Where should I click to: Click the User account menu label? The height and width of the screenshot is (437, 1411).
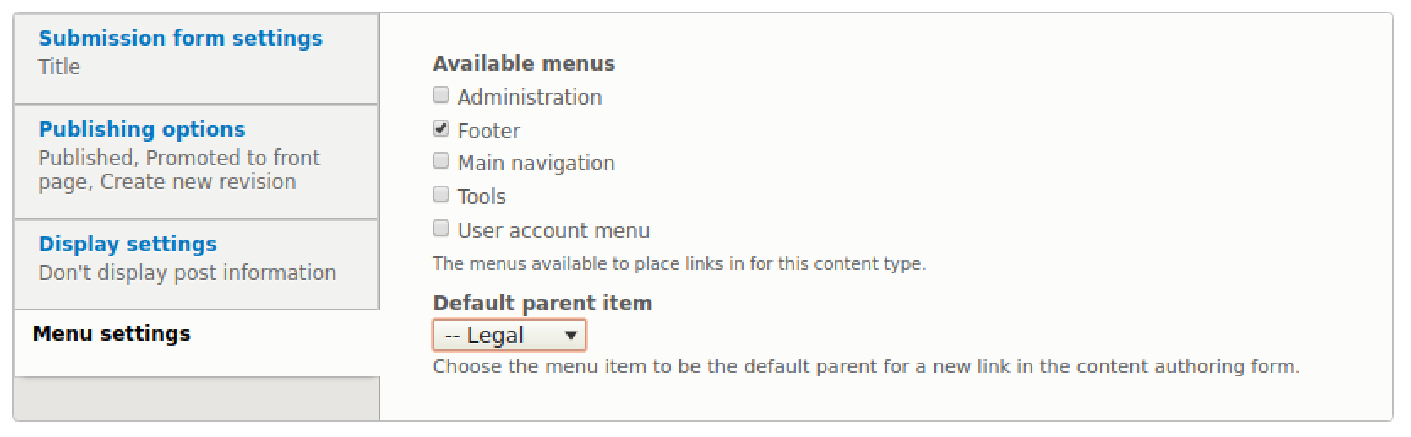pos(553,231)
